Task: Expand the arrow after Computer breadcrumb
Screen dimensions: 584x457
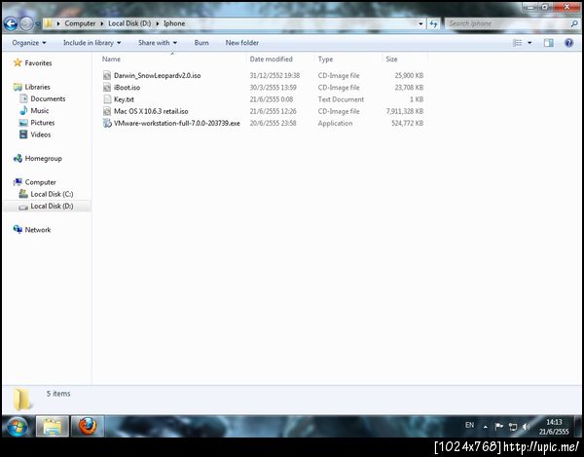Action: point(102,23)
